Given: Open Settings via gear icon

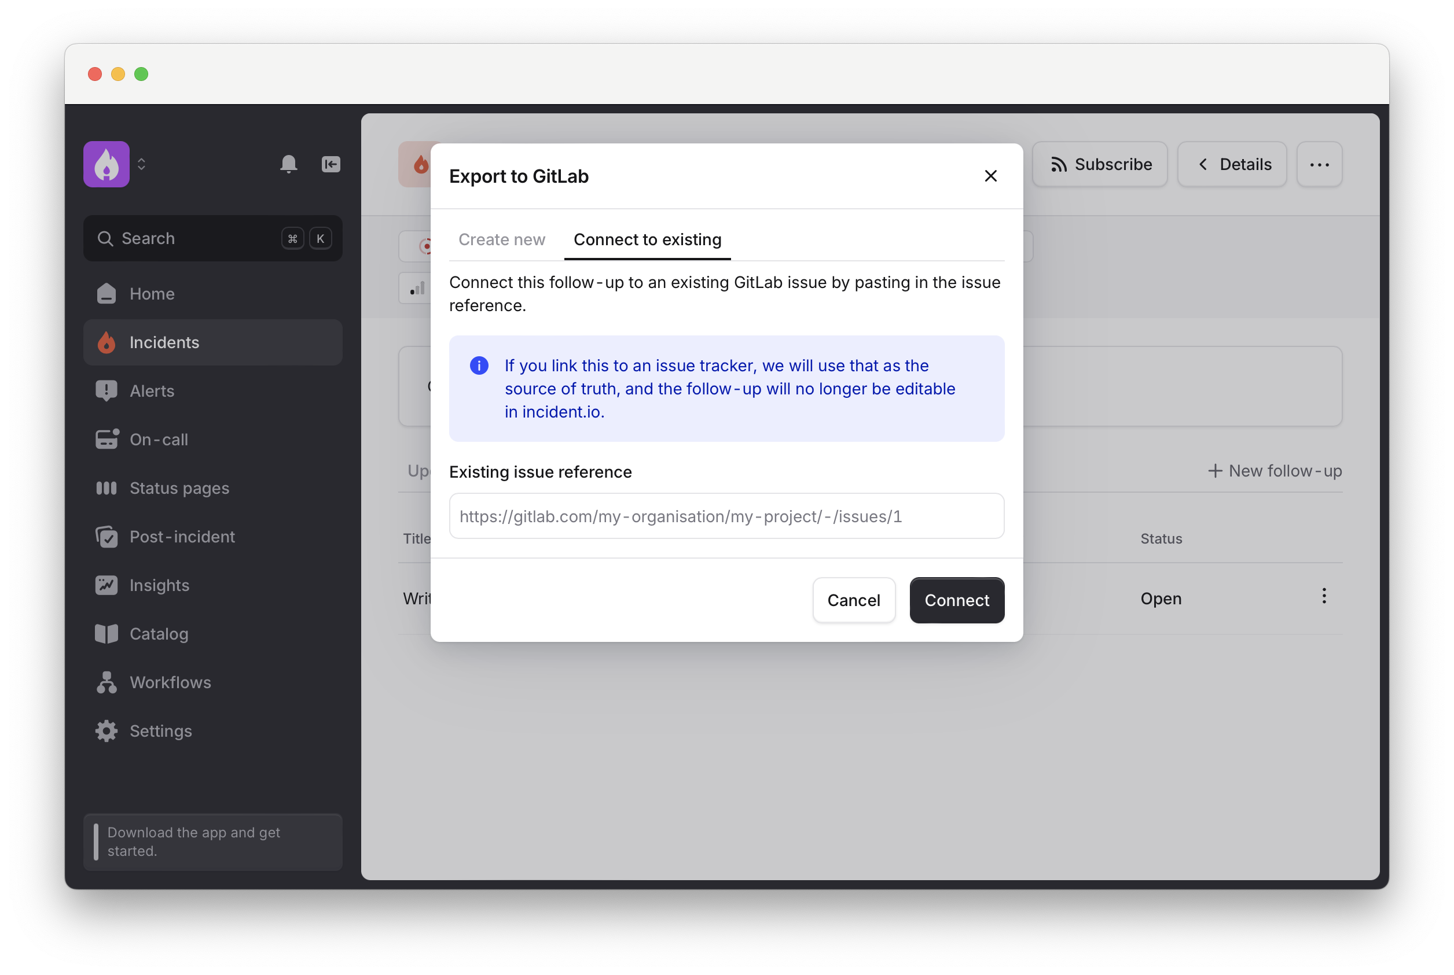Looking at the screenshot, I should point(107,730).
